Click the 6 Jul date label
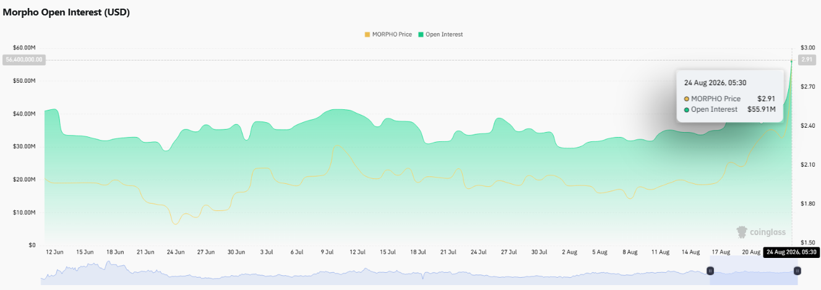The image size is (821, 290). [297, 252]
